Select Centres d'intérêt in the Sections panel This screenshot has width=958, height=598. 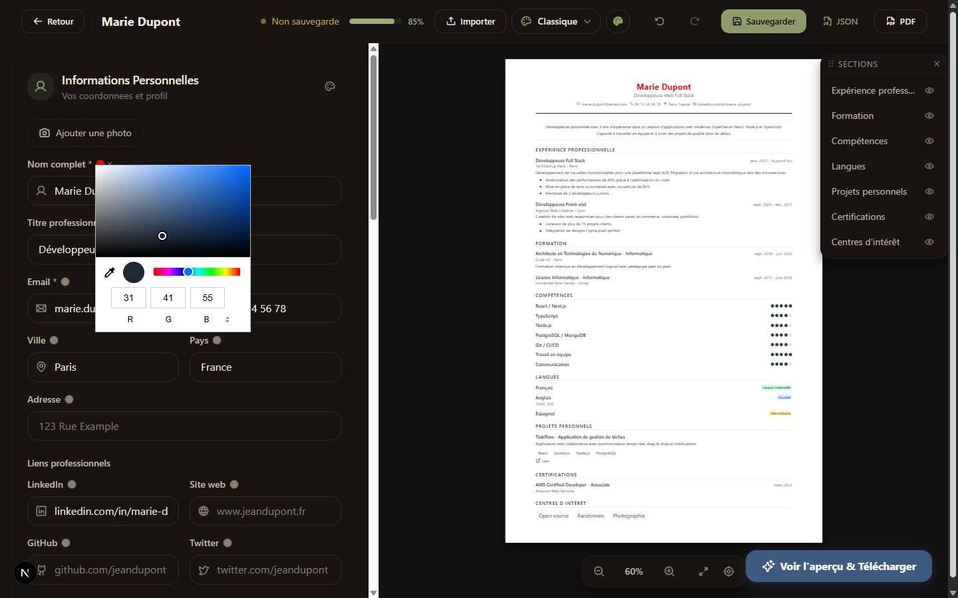[864, 242]
